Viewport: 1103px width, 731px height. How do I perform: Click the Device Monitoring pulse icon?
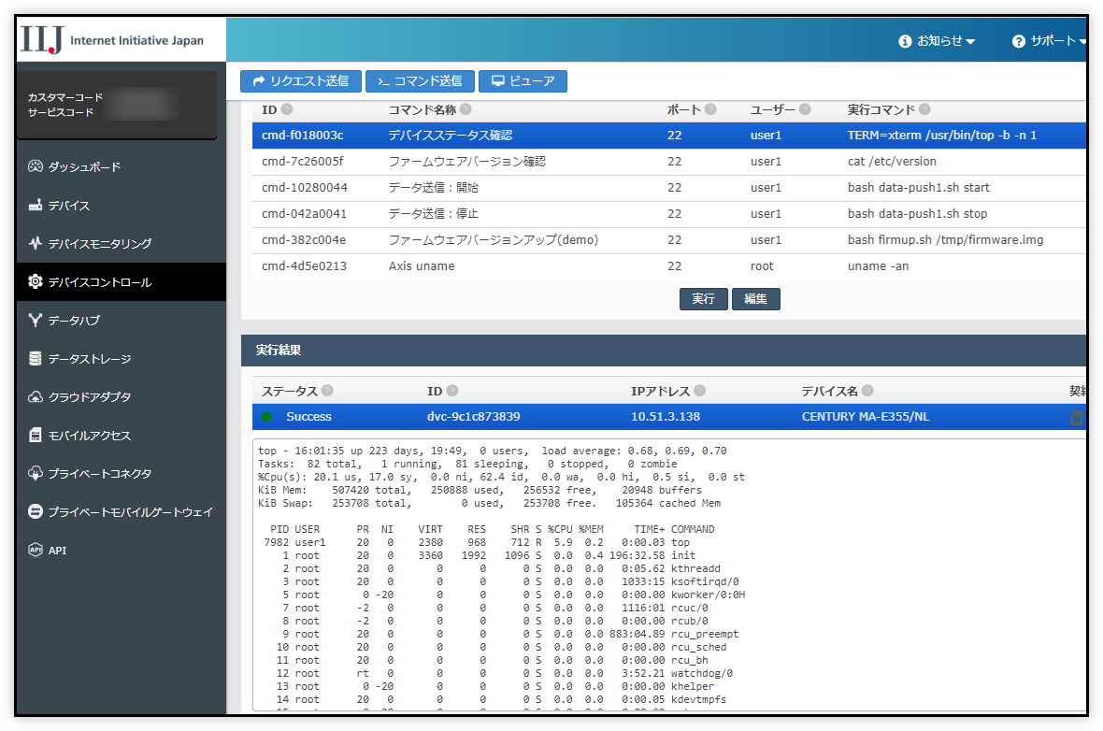(x=36, y=244)
